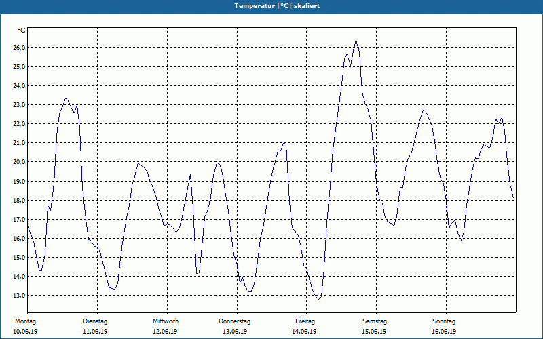Click the Sonntag day label
The width and height of the screenshot is (543, 339).
(x=444, y=321)
